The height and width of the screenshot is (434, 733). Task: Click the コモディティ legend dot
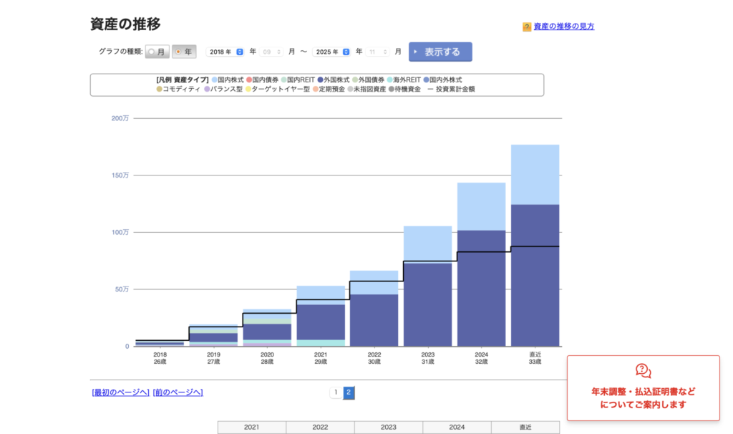(x=160, y=90)
